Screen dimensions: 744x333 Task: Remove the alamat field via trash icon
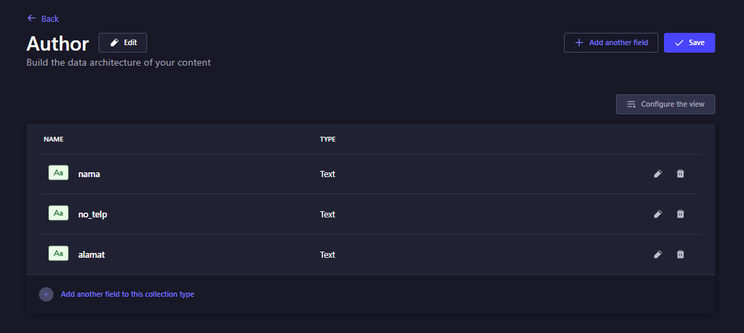pyautogui.click(x=680, y=254)
